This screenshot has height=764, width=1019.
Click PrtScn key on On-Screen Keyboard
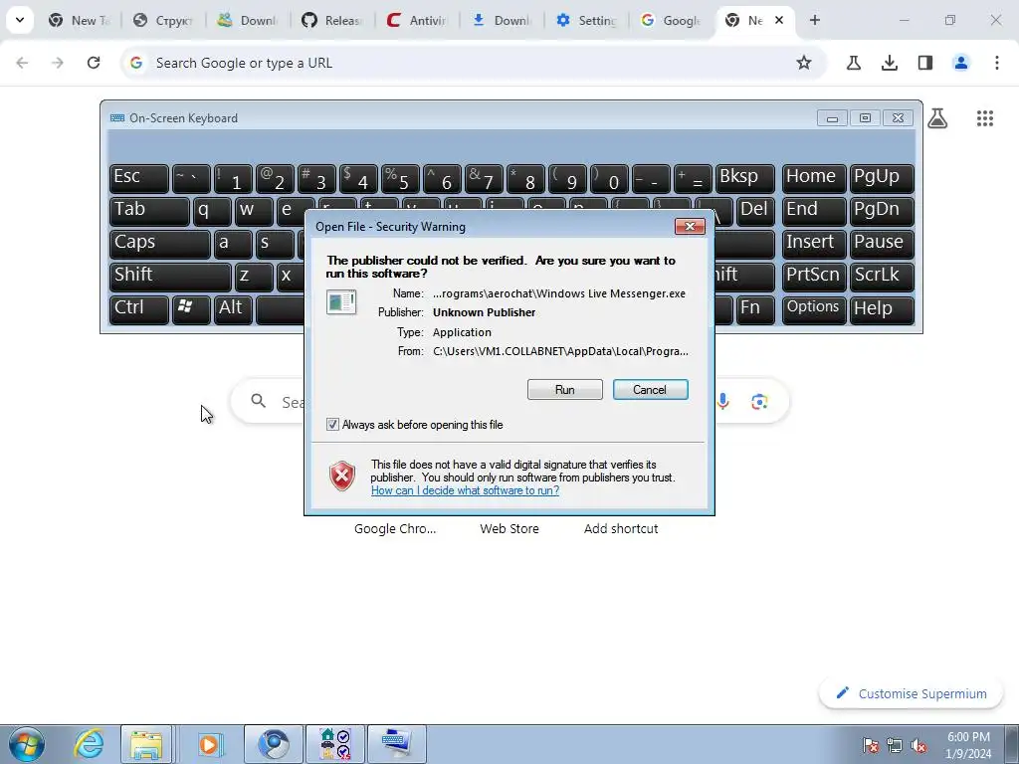(814, 277)
